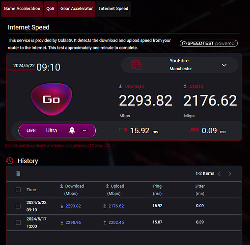This screenshot has height=245, width=250.
Task: Open the Game Acceleration tab
Action: tap(22, 9)
